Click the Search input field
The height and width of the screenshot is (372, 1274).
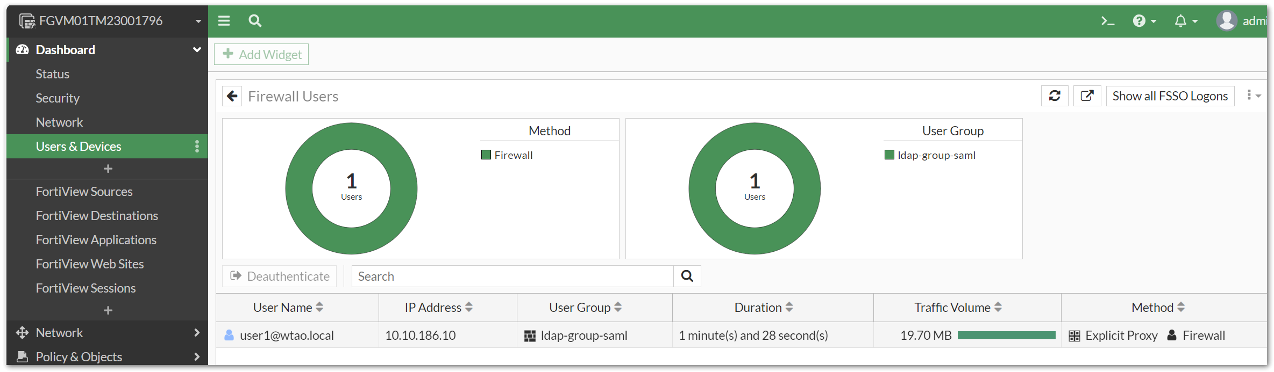pyautogui.click(x=512, y=276)
